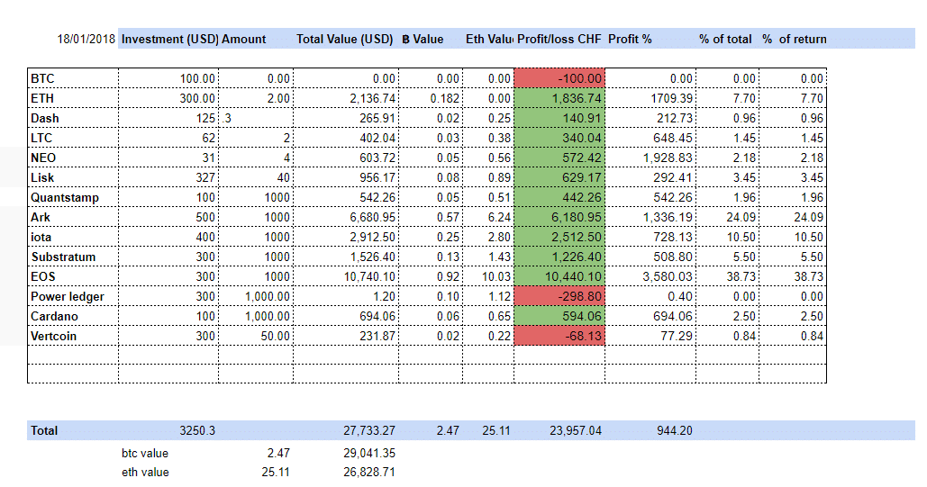The height and width of the screenshot is (487, 927).
Task: Click the total value 27,733.27
Action: pos(369,431)
